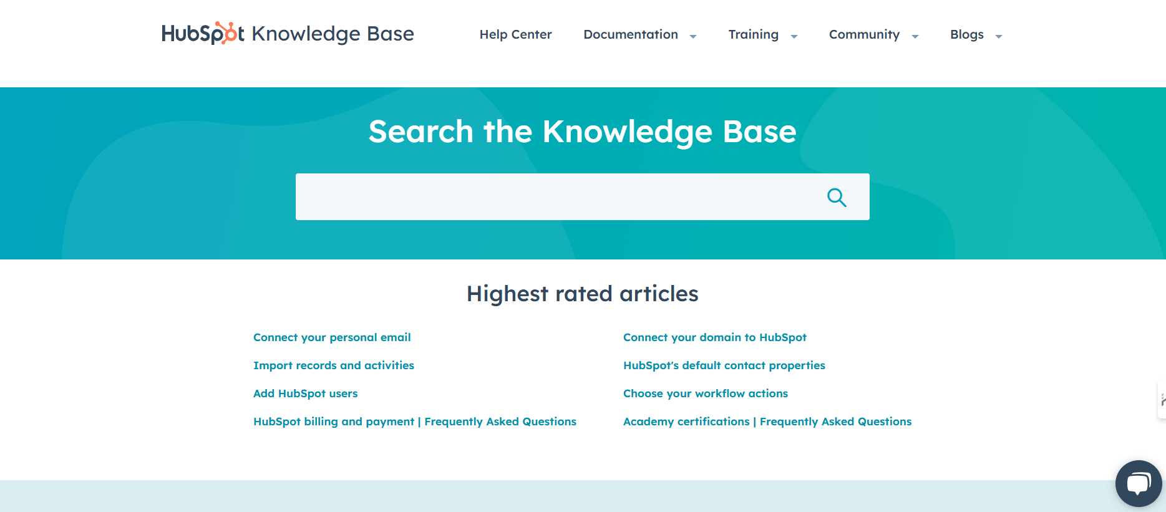
Task: Open the Training menu
Action: tap(753, 34)
